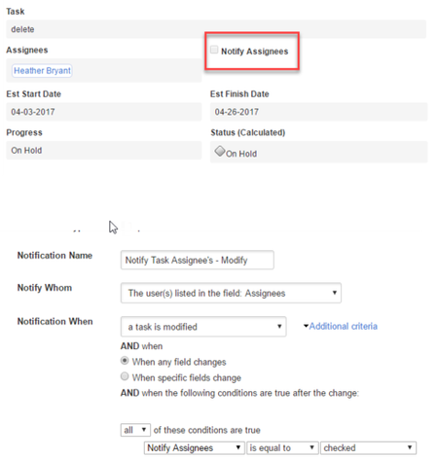Screen dimensions: 438x460
Task: Open the Notify Whom dropdown
Action: tap(231, 293)
